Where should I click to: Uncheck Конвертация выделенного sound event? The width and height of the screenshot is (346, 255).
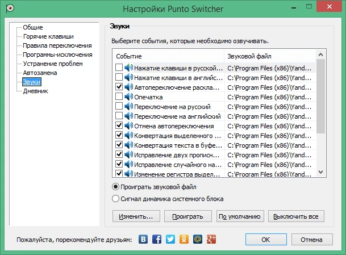click(x=119, y=135)
